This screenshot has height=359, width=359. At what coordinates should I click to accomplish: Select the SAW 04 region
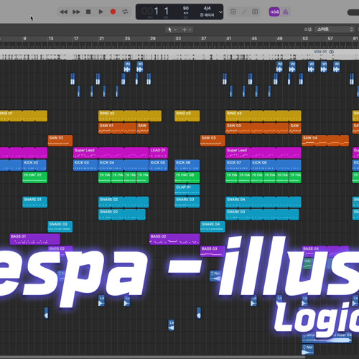pos(325,141)
